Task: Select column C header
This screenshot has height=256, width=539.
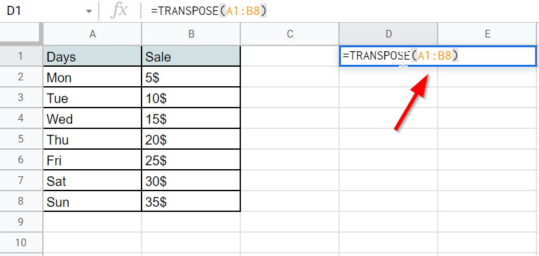Action: [290, 34]
